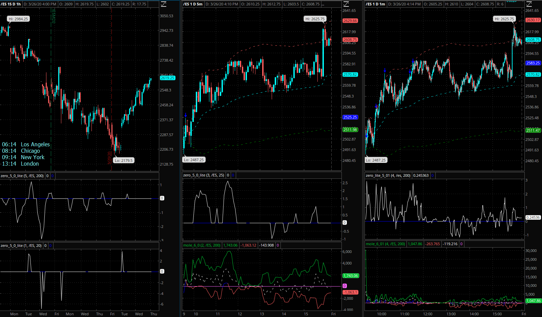Screen dimensions: 542x317
Task: Select the /ES 1 D 5m chart title
Action: tap(193, 4)
